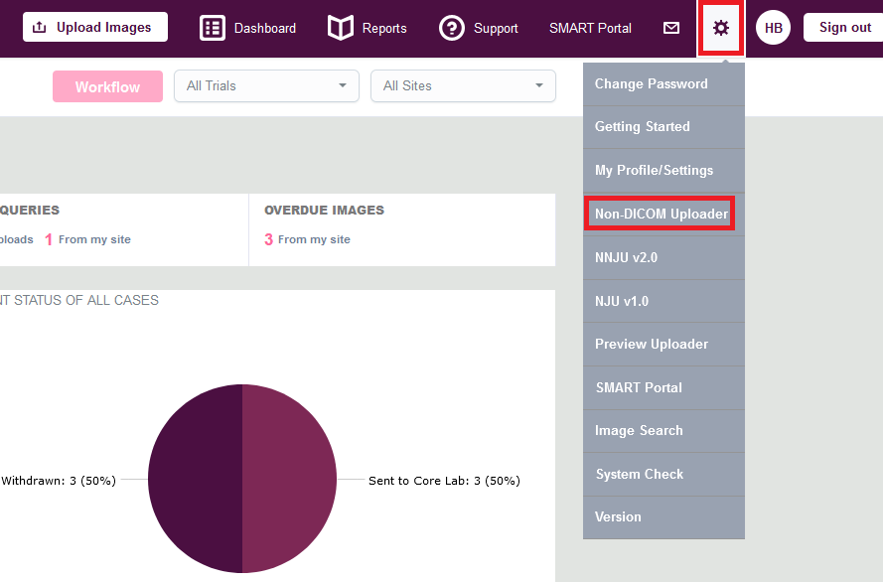
Task: Expand the All Sites dropdown
Action: [x=462, y=86]
